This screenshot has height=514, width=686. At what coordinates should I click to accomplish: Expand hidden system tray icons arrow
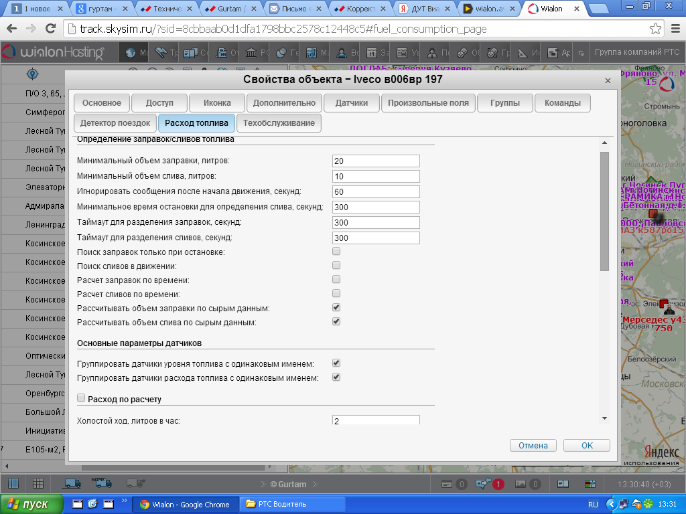click(x=610, y=504)
